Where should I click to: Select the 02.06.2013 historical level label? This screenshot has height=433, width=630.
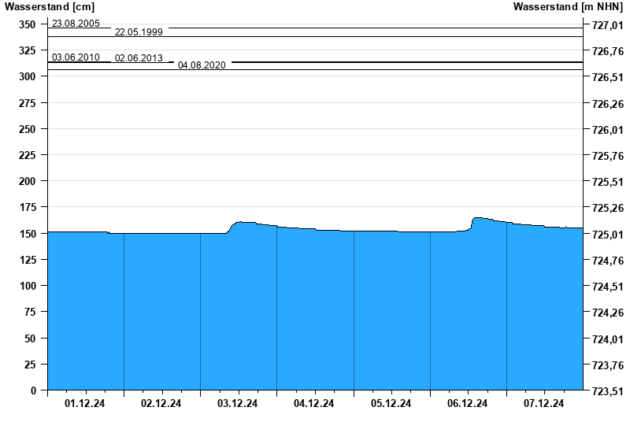pyautogui.click(x=139, y=58)
